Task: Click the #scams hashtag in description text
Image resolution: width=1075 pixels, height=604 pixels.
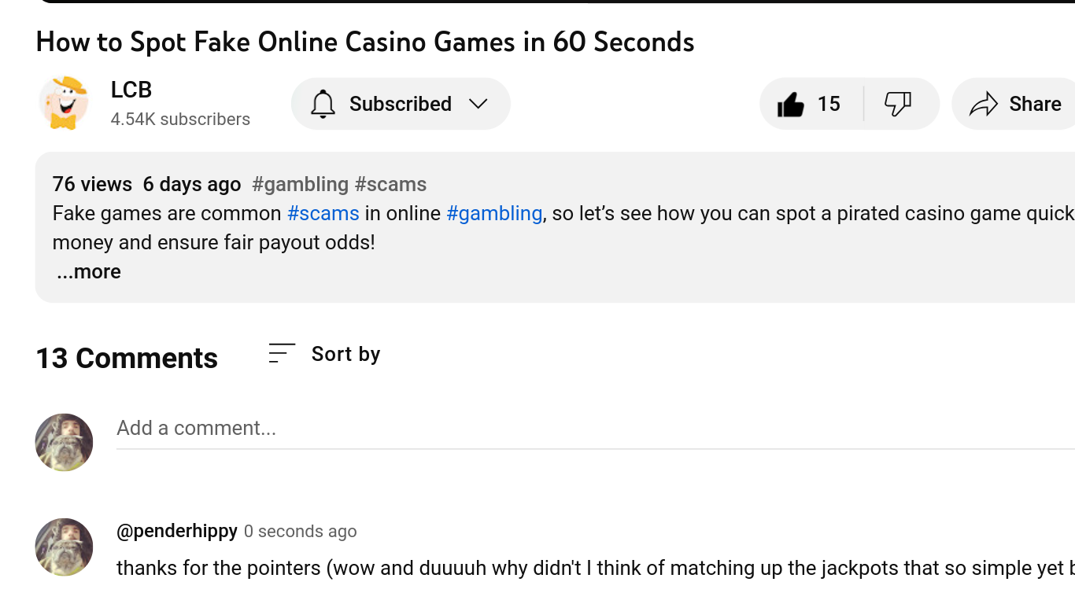Action: tap(323, 213)
